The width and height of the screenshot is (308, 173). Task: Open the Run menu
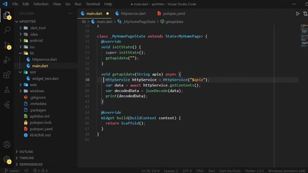(x=78, y=4)
